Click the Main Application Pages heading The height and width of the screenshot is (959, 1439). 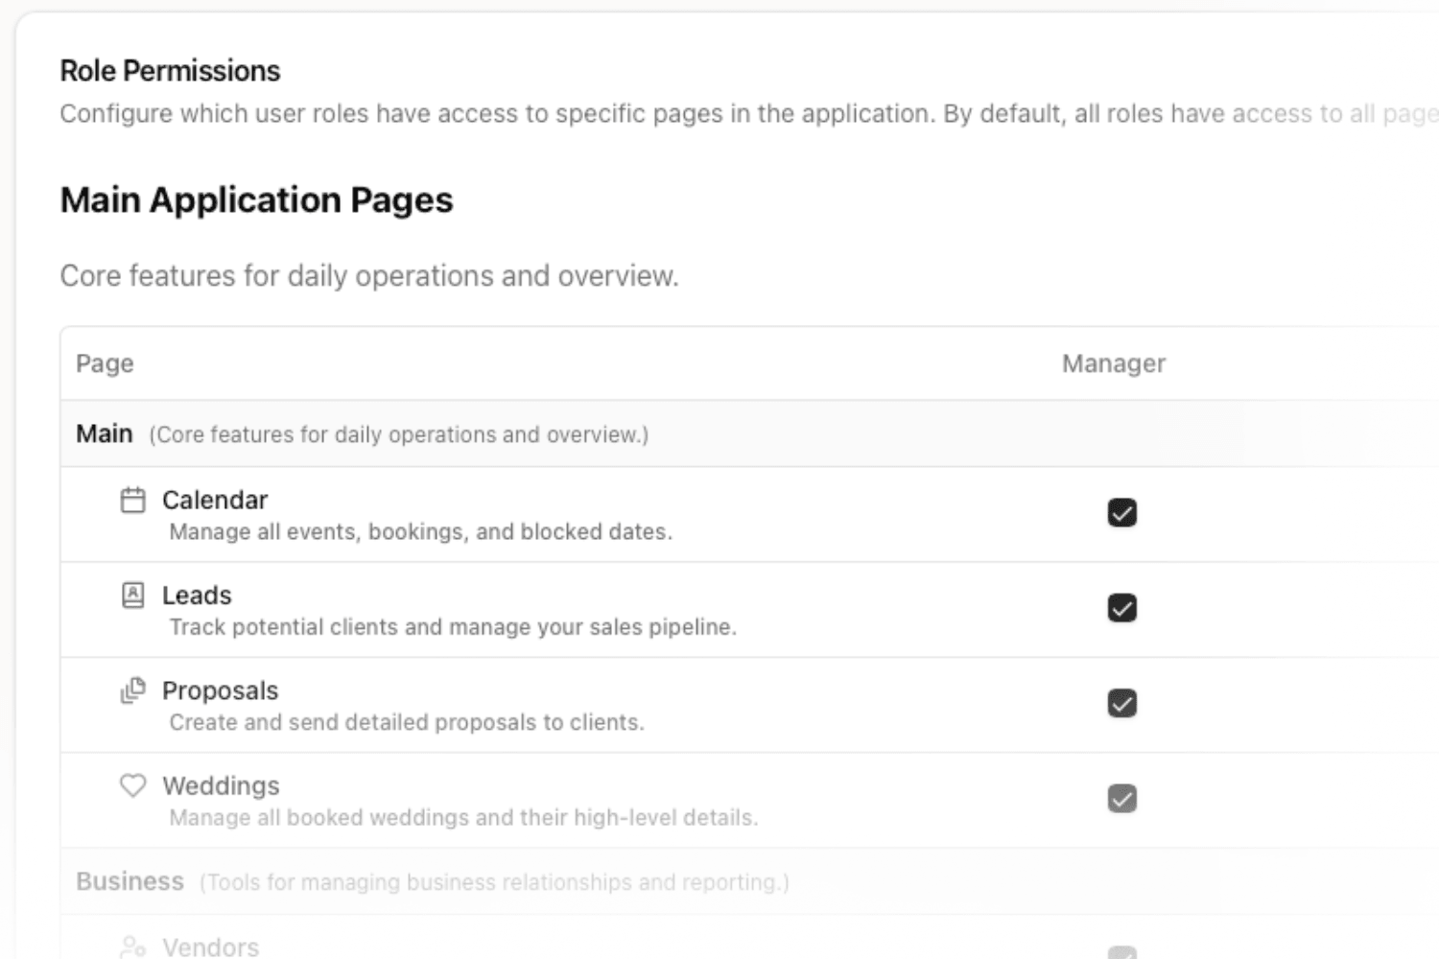[x=256, y=200]
